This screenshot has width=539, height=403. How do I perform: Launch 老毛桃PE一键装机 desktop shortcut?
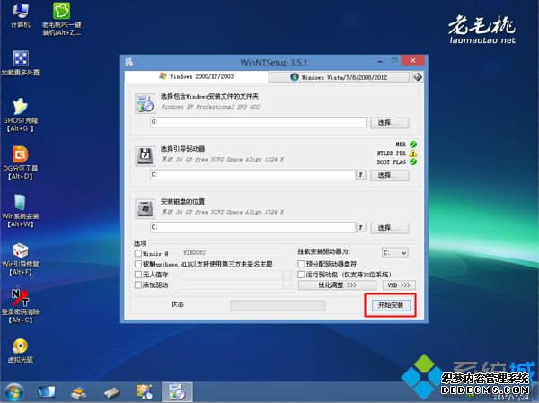61,19
